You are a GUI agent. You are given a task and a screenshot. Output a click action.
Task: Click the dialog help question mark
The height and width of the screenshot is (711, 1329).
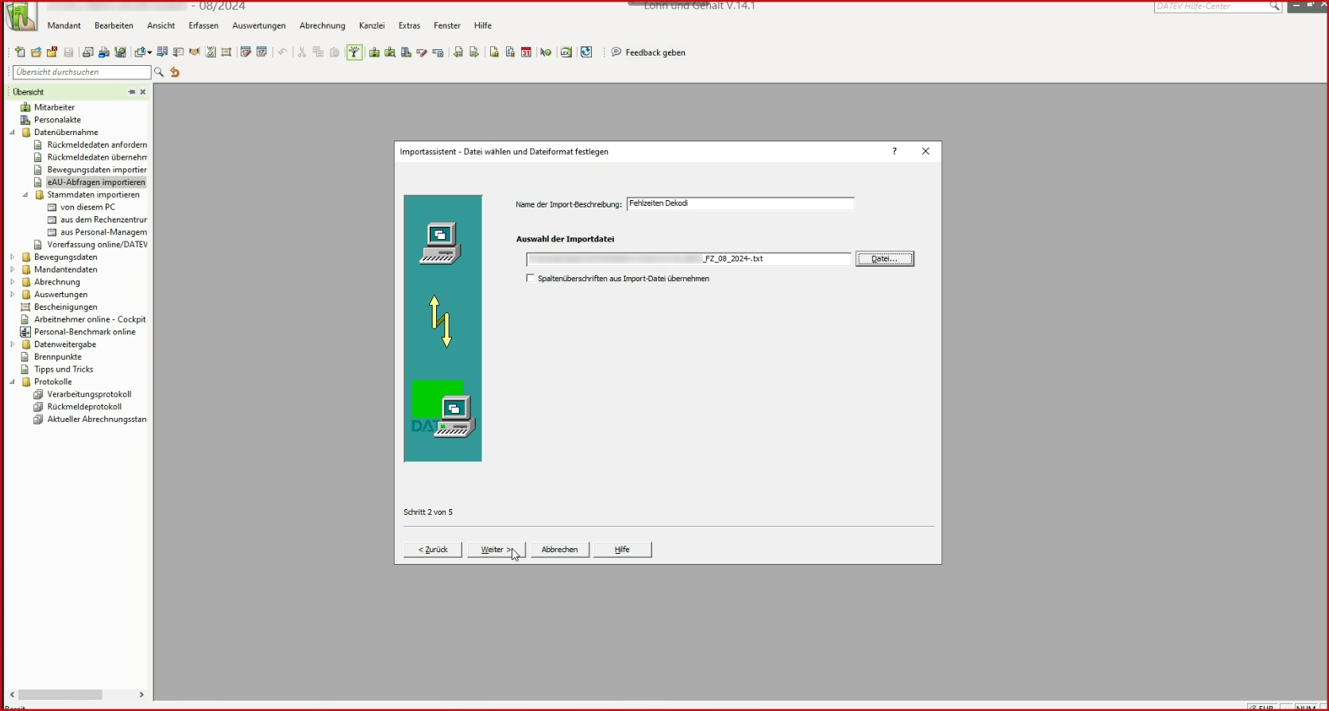click(894, 152)
